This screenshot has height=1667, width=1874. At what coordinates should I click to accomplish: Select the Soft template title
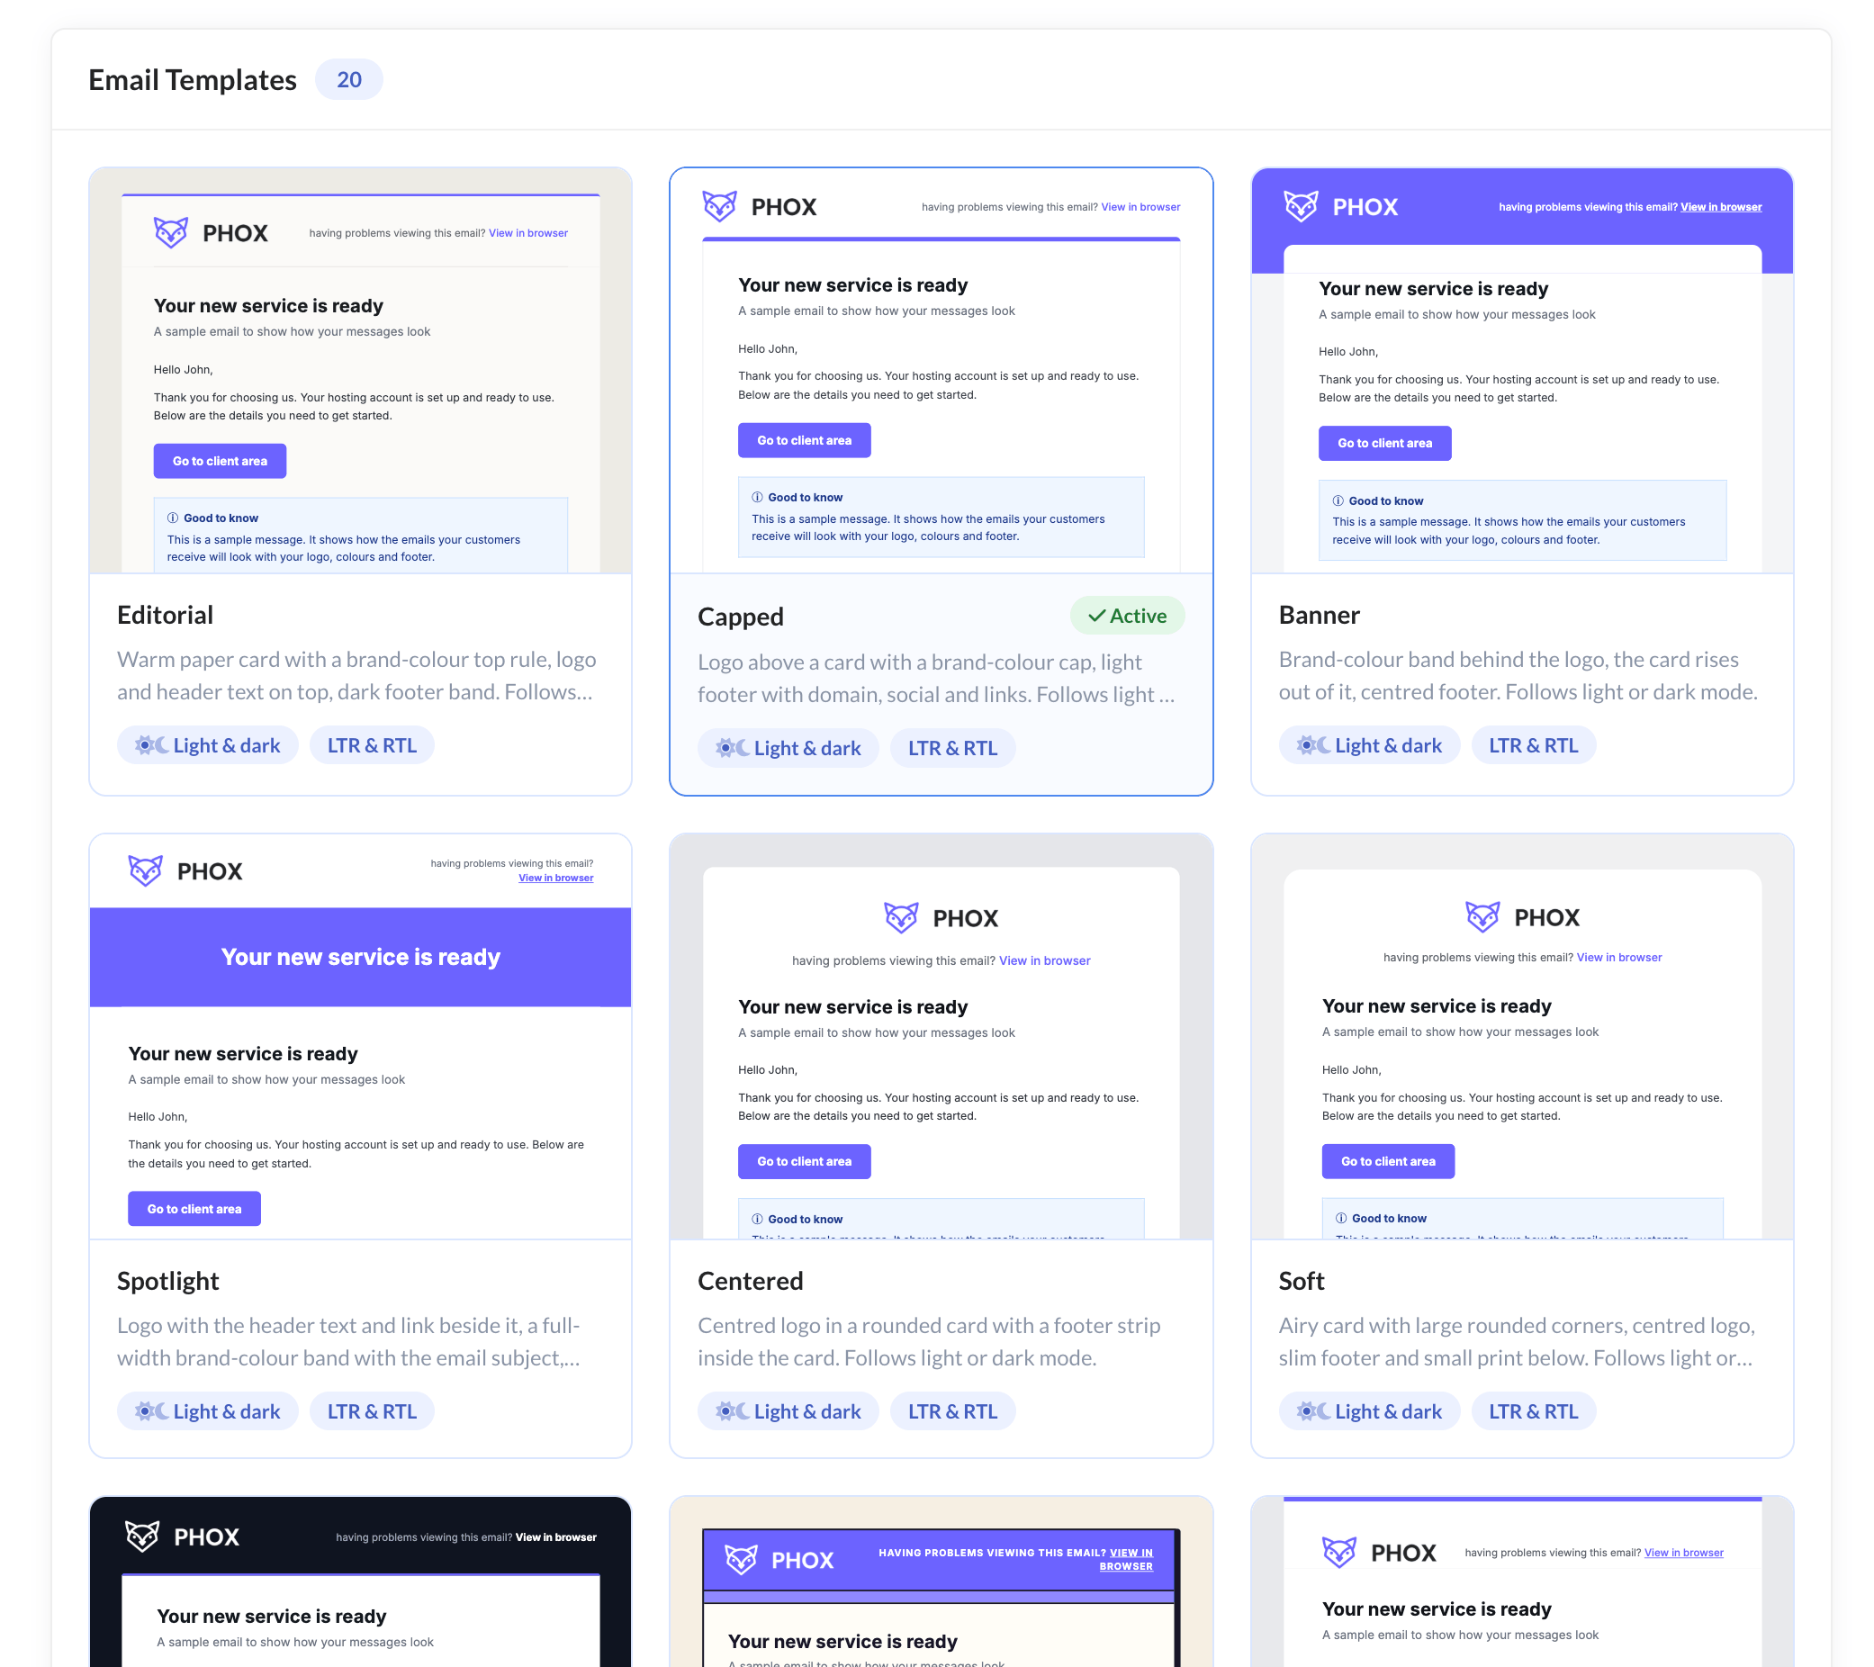point(1301,1280)
